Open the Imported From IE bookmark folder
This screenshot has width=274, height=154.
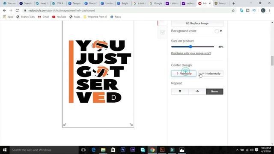95,17
